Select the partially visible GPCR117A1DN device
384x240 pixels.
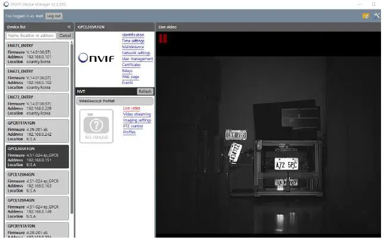(x=38, y=230)
